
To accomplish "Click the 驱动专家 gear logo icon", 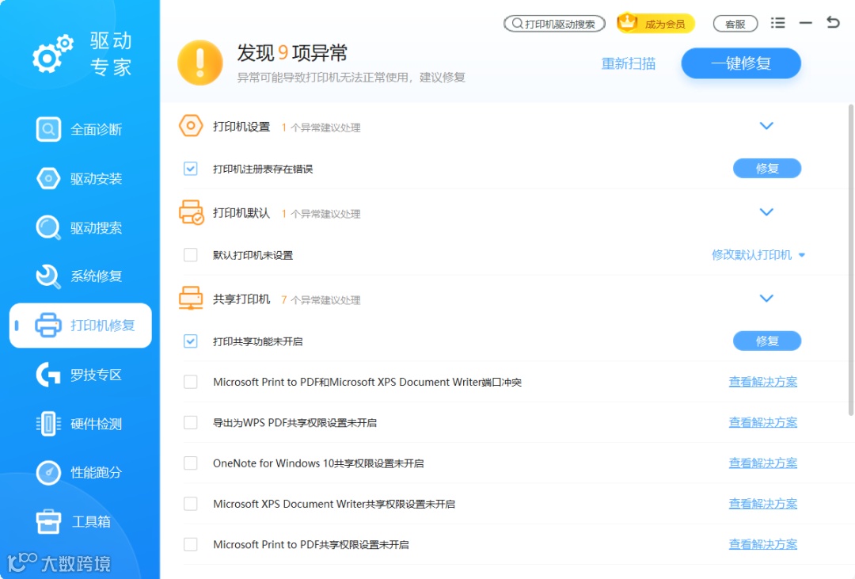I will 53,54.
